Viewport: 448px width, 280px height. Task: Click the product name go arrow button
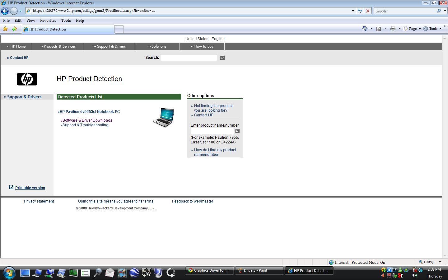tap(237, 131)
